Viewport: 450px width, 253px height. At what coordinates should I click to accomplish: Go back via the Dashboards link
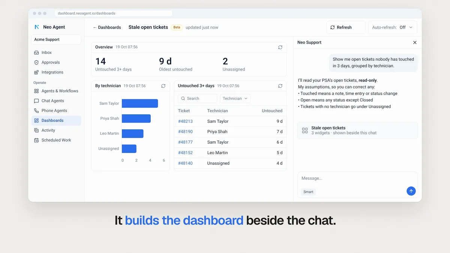[107, 27]
